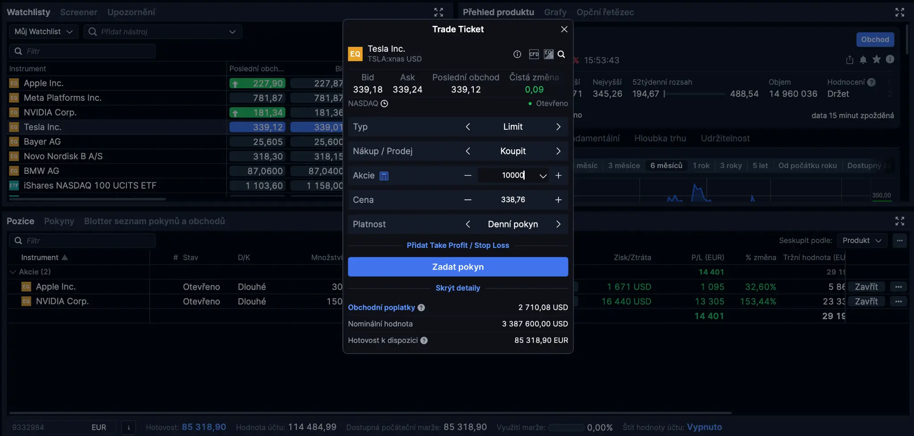The image size is (914, 436).
Task: Click the star favorite icon in product overview
Action: (876, 60)
